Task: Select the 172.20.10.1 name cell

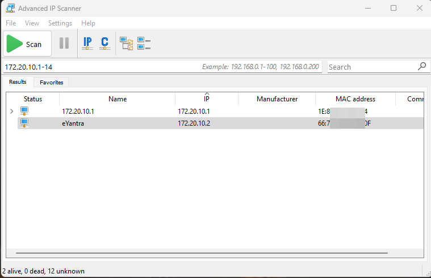Action: pos(78,112)
